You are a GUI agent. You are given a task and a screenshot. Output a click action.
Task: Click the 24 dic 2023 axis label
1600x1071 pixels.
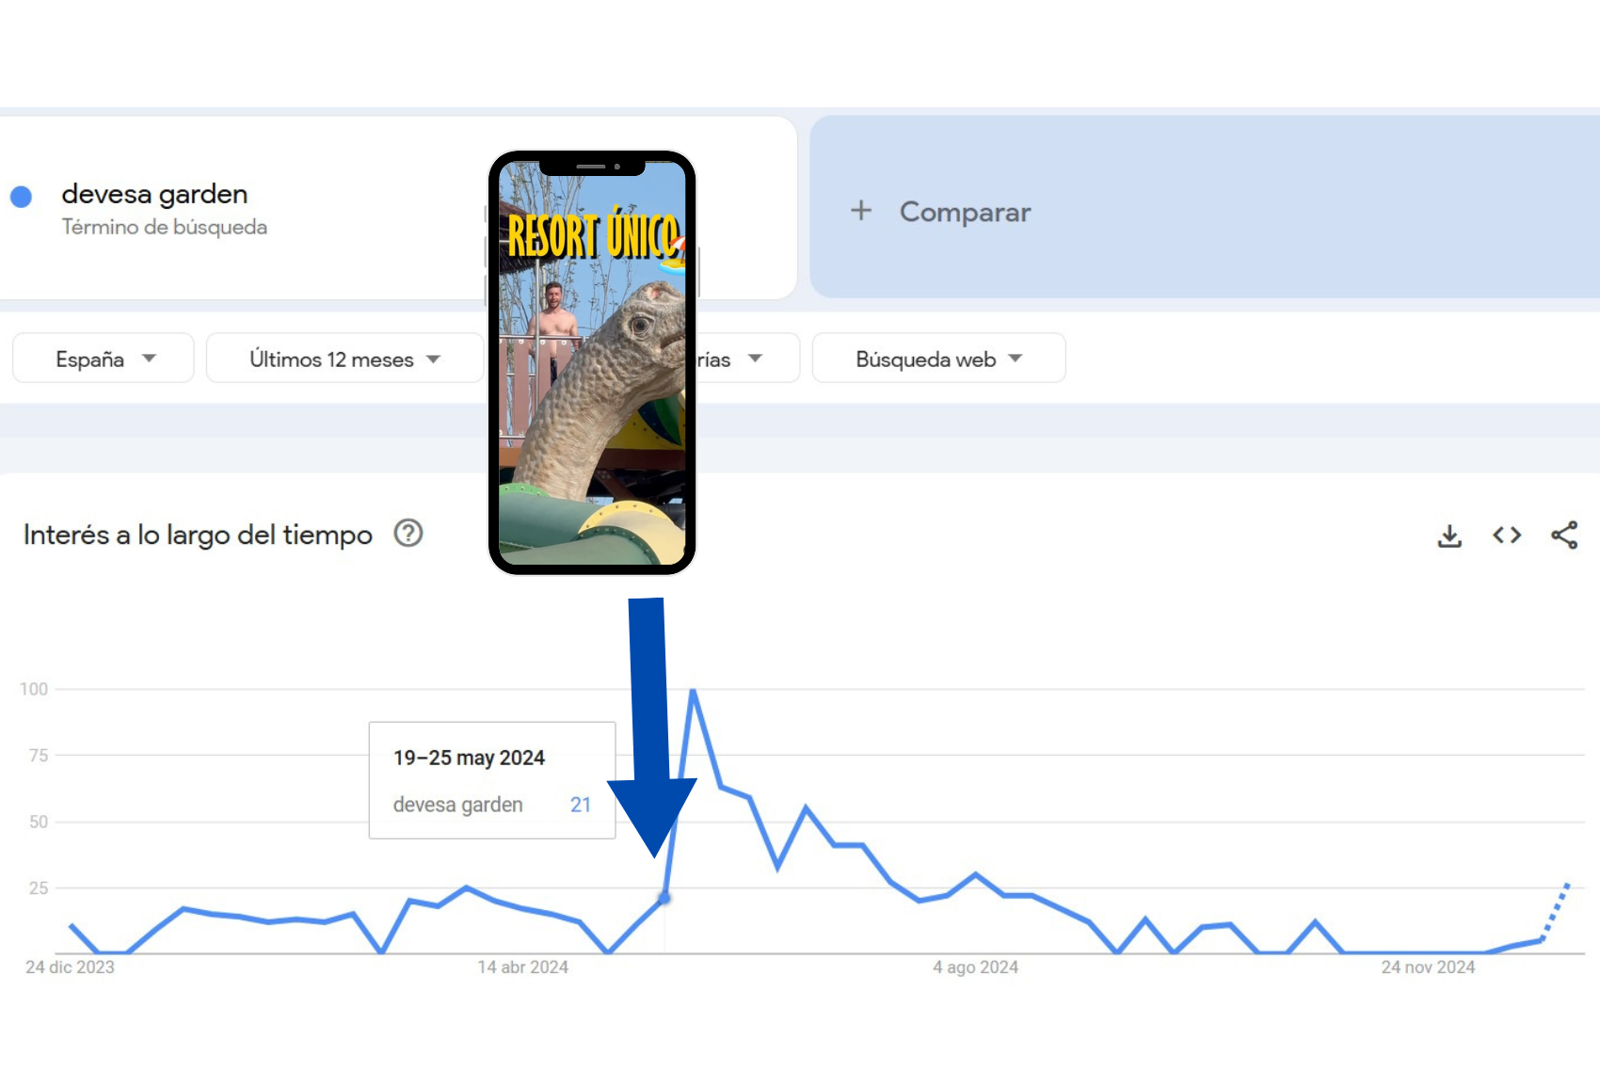click(70, 967)
